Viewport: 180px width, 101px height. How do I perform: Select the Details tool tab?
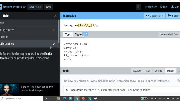coord(158,71)
